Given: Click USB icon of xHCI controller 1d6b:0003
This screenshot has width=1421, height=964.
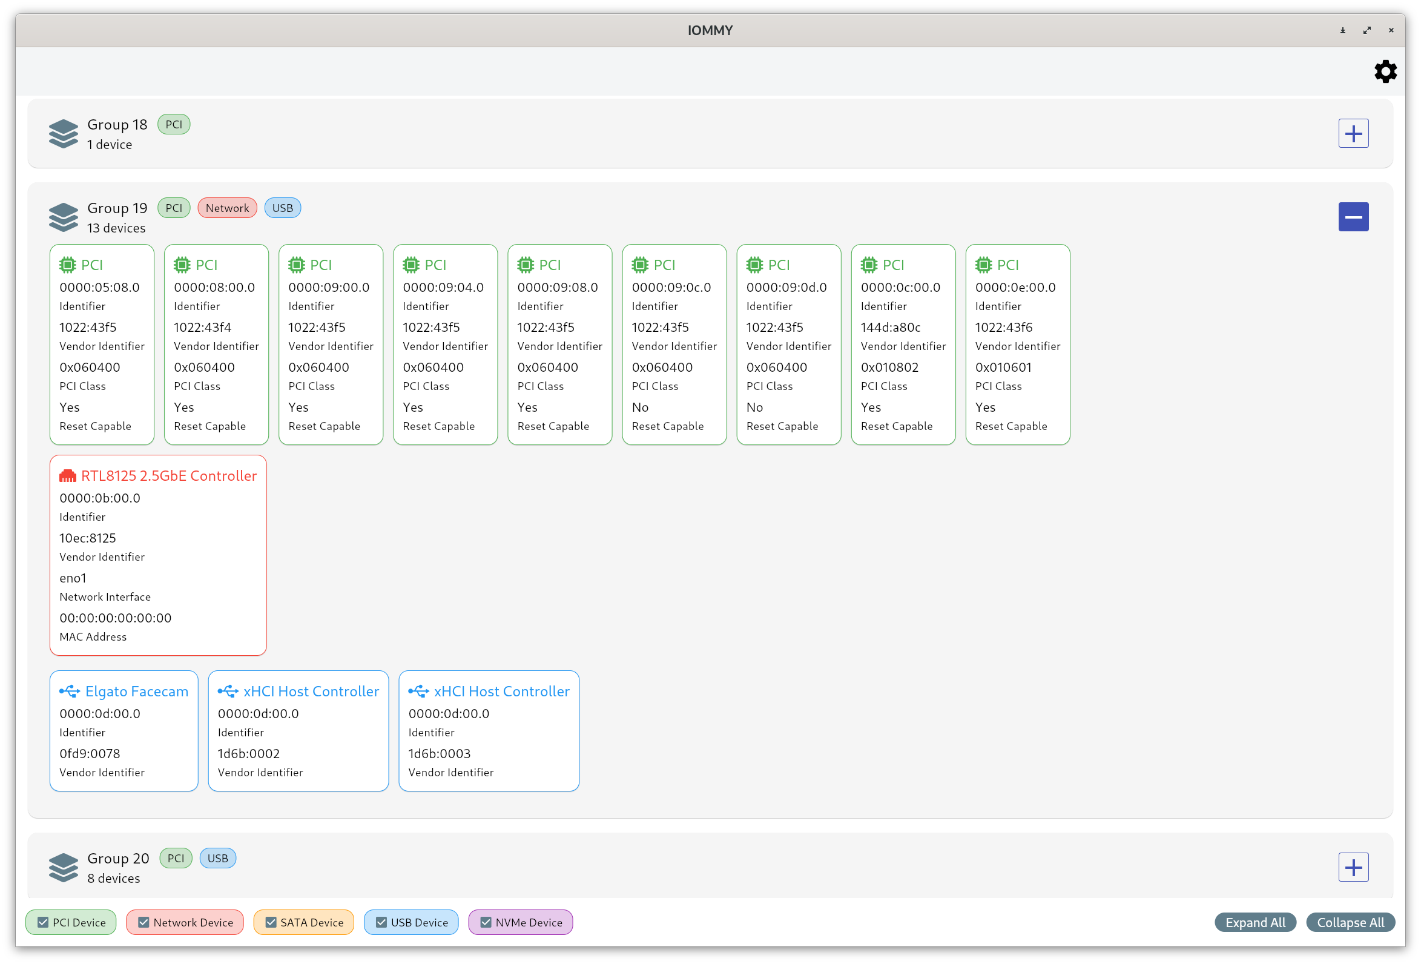Looking at the screenshot, I should click(419, 691).
